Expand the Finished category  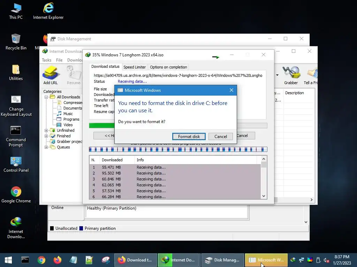[x=46, y=136]
